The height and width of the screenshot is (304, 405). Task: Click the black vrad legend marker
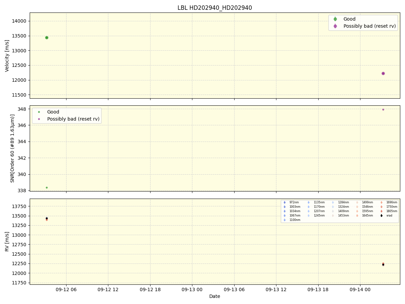(x=381, y=216)
